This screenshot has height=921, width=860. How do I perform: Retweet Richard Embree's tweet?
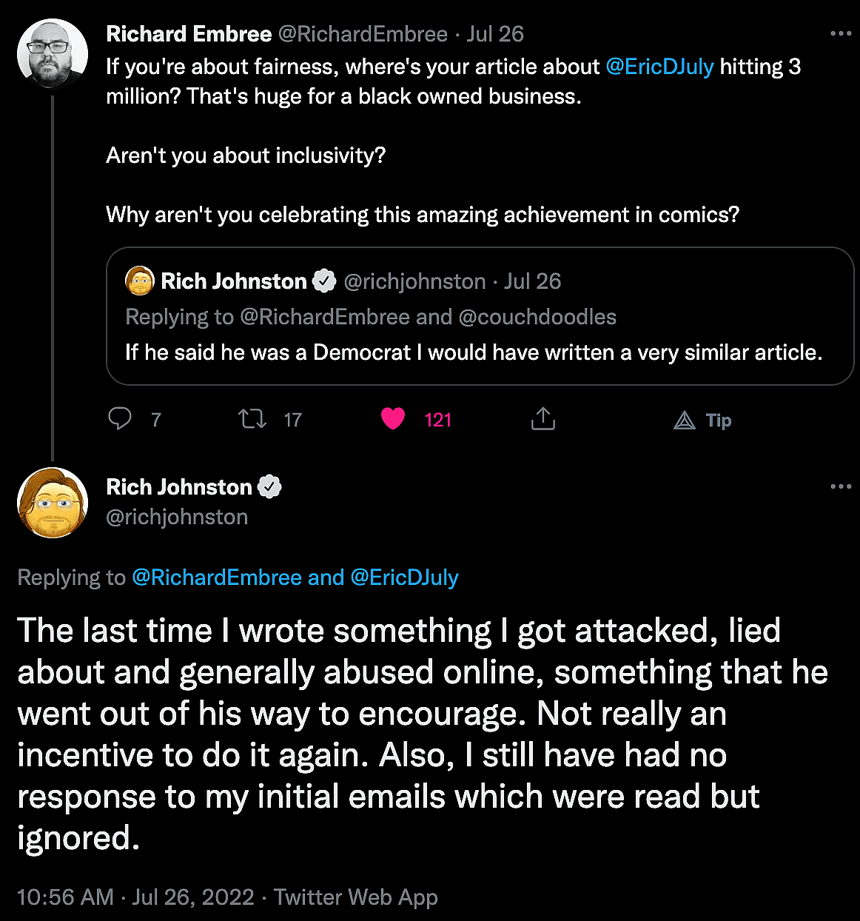point(252,420)
